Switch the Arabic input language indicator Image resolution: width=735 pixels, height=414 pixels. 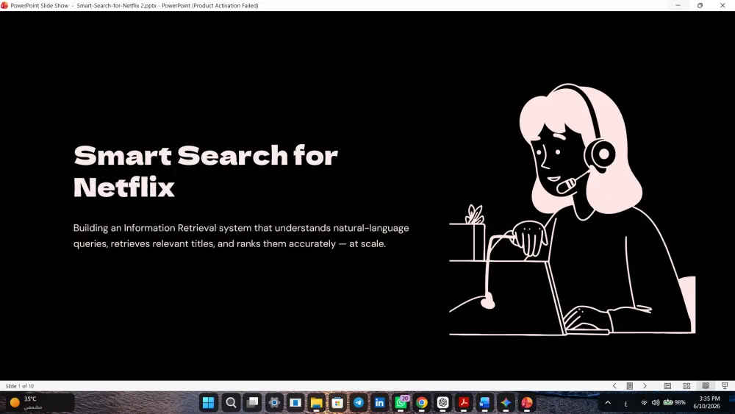pos(625,403)
